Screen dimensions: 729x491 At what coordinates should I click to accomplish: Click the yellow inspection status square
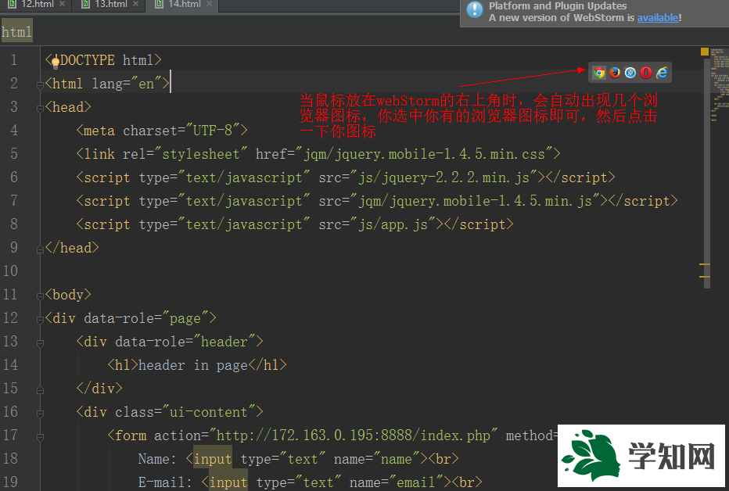(704, 52)
